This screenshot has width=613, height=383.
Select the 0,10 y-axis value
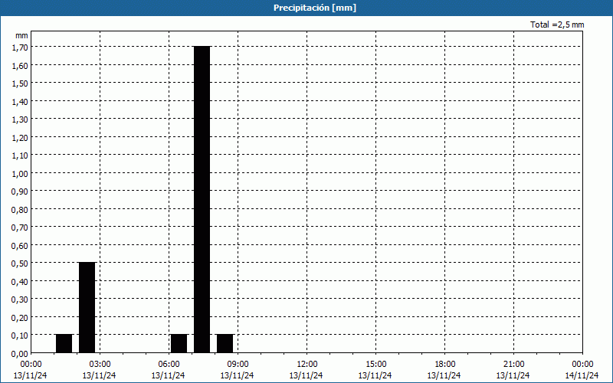20,336
